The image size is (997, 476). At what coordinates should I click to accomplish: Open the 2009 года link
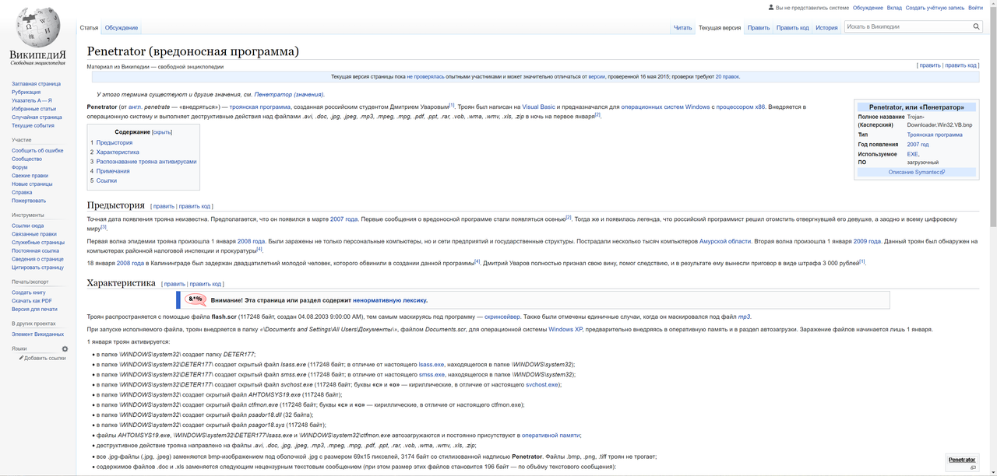(x=867, y=241)
